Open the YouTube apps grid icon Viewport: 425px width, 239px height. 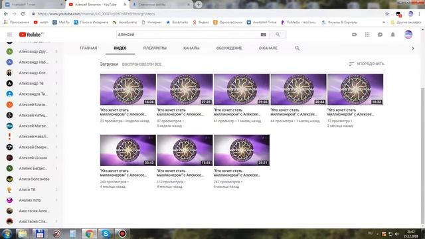click(367, 35)
